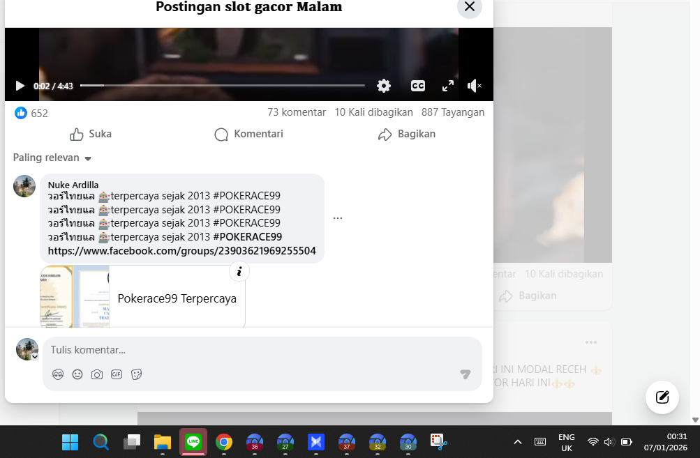Screen dimensions: 700x458
Task: Click page scrollbar down arrow
Action: point(695,420)
